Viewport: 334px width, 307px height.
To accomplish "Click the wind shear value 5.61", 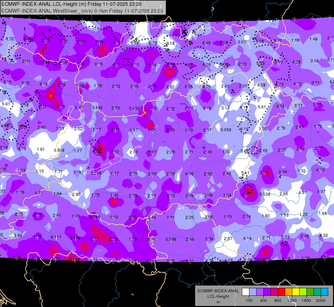I will [262, 107].
